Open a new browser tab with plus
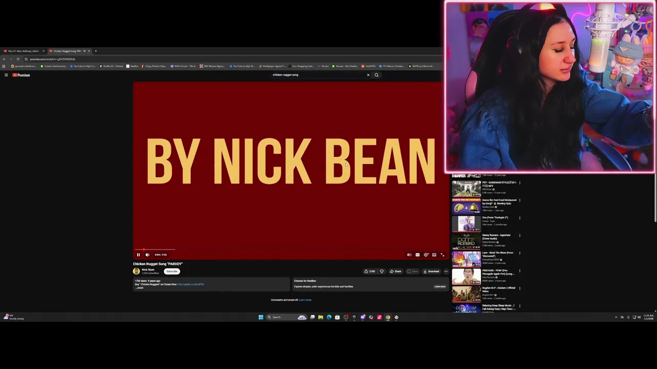This screenshot has height=369, width=657. click(95, 51)
